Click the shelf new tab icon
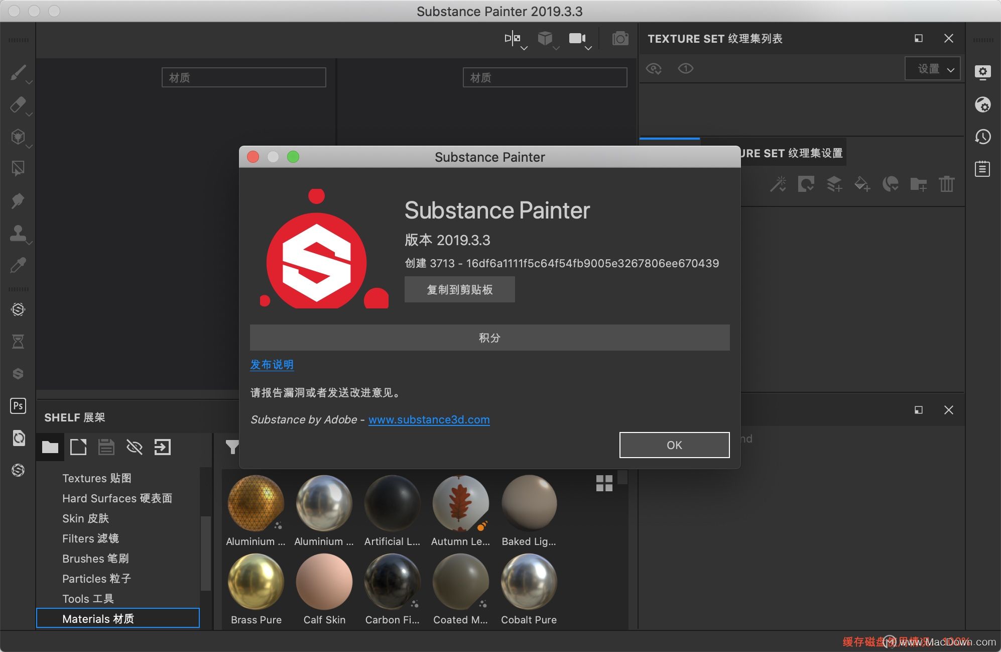 (78, 447)
